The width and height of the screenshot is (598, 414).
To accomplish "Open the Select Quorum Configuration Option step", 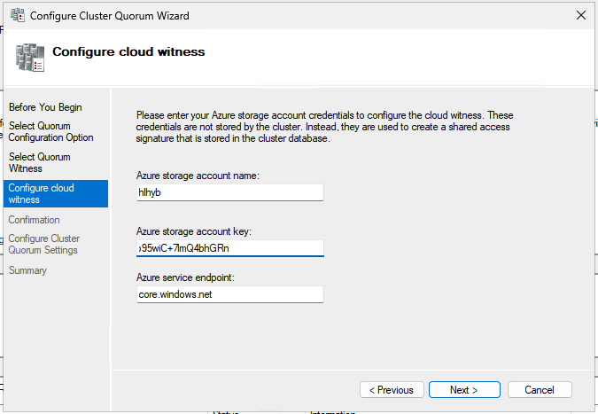I will coord(51,131).
